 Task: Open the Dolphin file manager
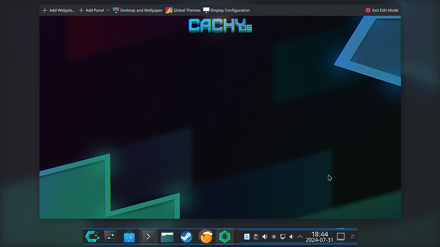pos(167,237)
